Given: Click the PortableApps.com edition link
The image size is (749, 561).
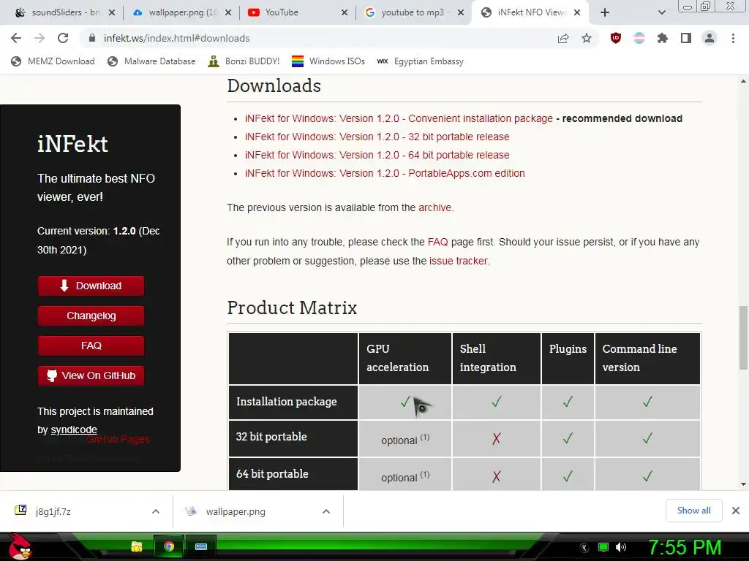Looking at the screenshot, I should (x=385, y=173).
